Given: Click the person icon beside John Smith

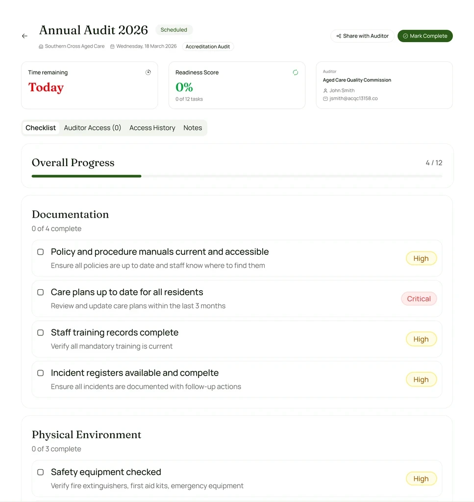Looking at the screenshot, I should click(x=325, y=91).
